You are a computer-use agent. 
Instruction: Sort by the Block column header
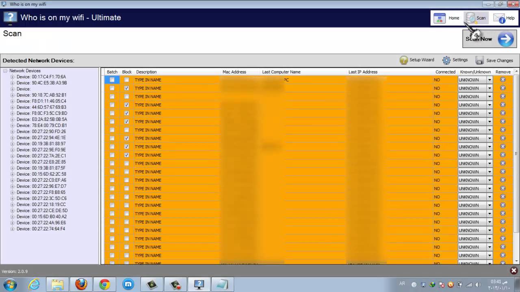pyautogui.click(x=127, y=72)
